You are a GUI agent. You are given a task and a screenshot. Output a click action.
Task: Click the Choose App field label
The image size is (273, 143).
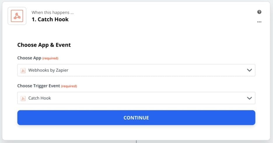point(29,58)
